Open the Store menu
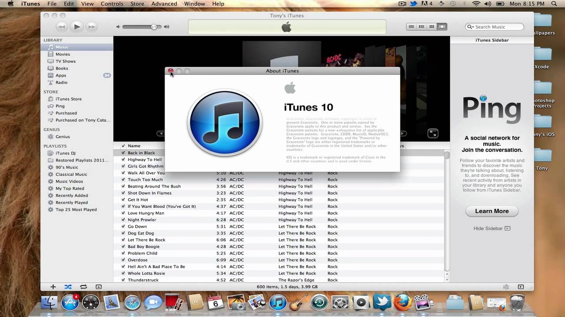The image size is (565, 317). [x=137, y=4]
